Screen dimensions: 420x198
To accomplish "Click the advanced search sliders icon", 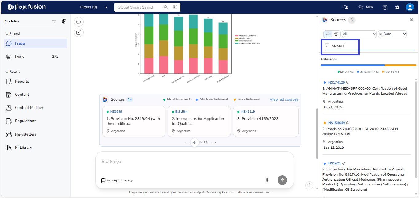I will (x=175, y=7).
